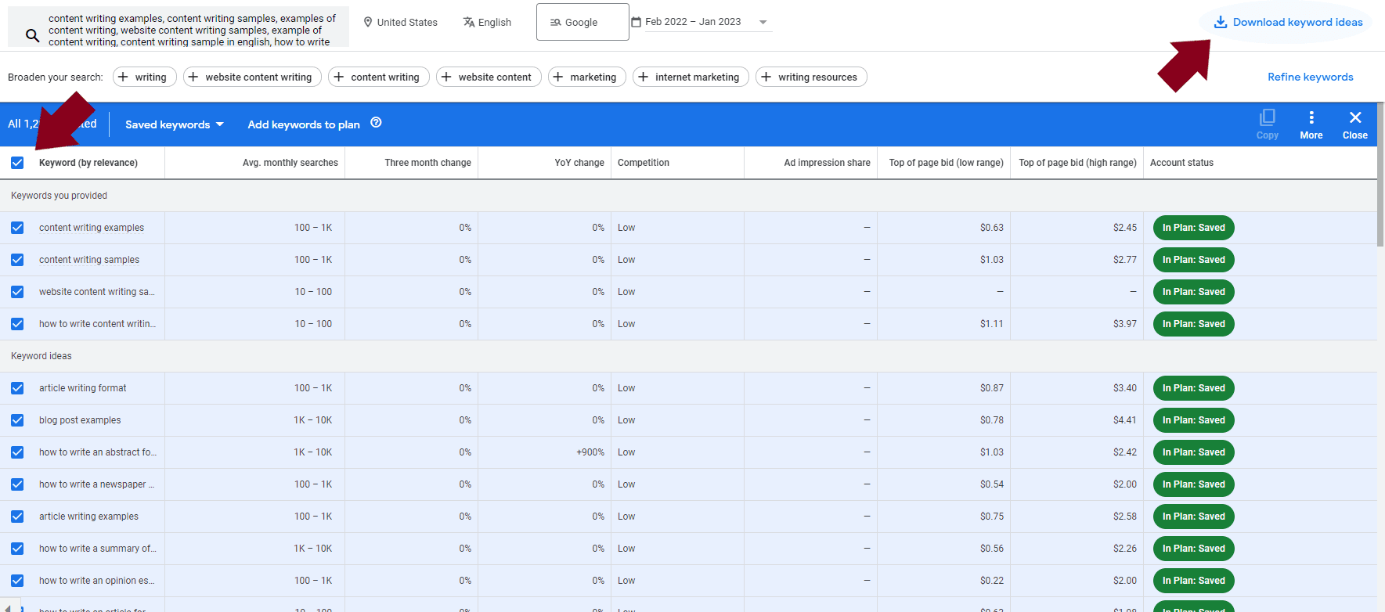Click In Plan: Saved for content writing examples

coord(1193,228)
